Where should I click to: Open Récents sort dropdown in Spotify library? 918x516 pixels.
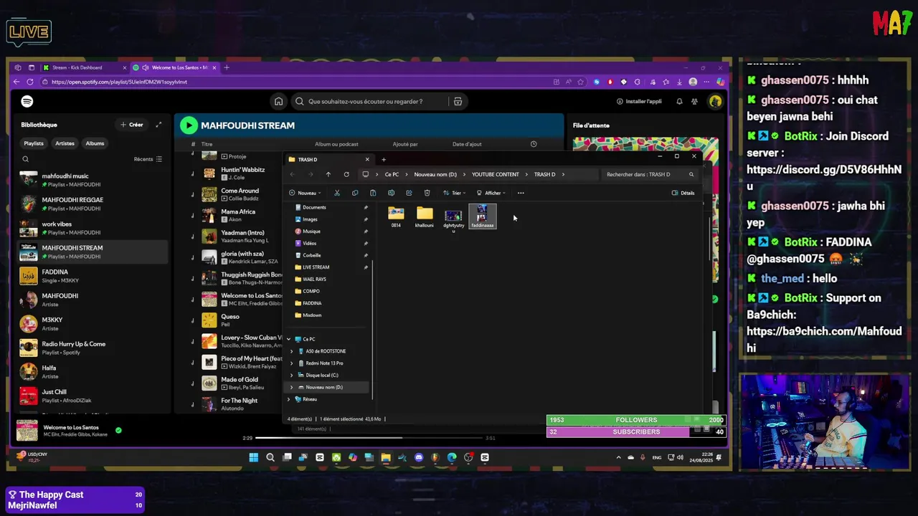pos(148,159)
